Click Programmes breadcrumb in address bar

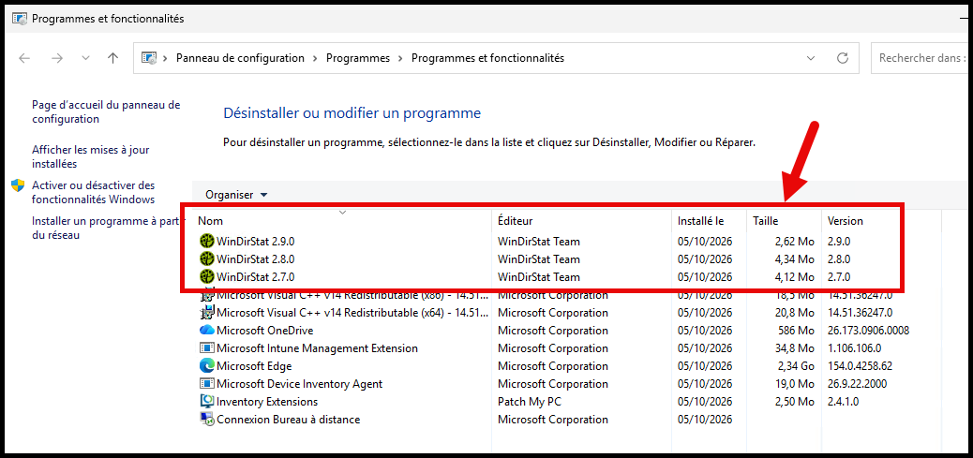point(358,58)
